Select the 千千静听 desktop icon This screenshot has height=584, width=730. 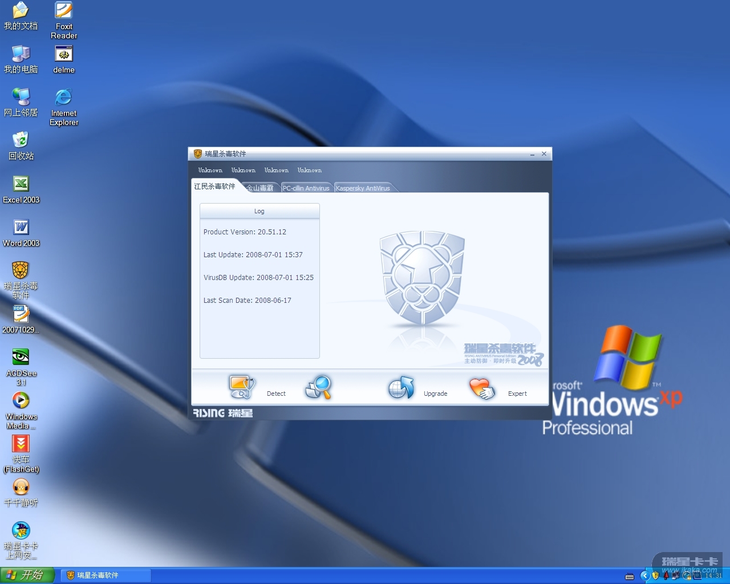point(21,493)
